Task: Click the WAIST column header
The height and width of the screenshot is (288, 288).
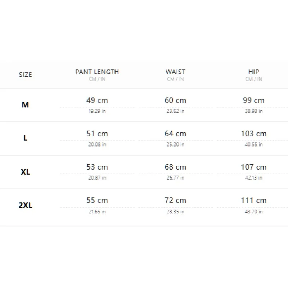Action: coord(175,72)
